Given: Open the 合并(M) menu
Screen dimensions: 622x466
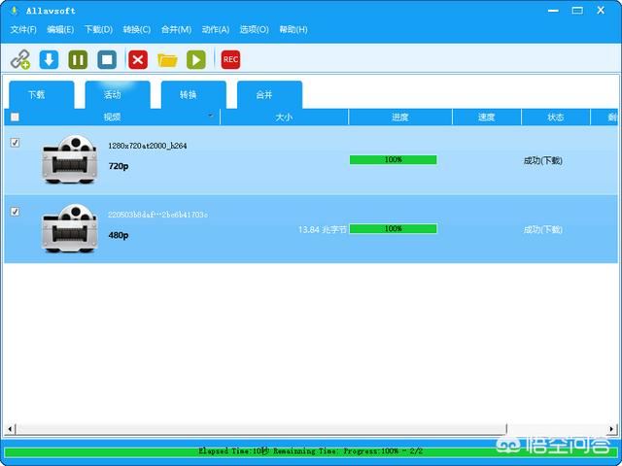Looking at the screenshot, I should coord(176,30).
